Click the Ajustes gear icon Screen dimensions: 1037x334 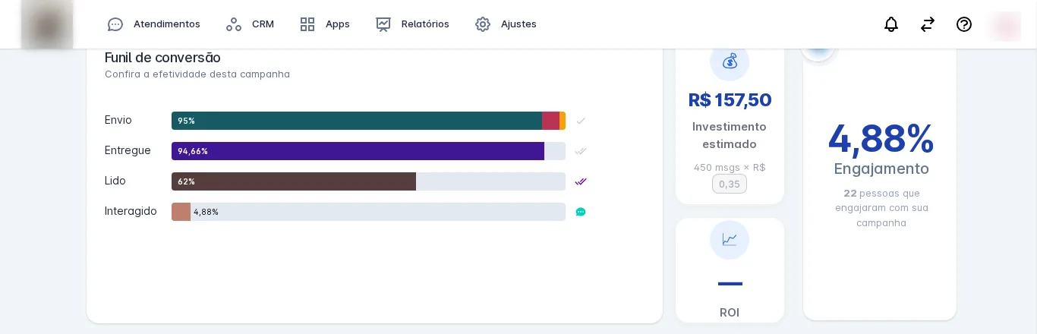[483, 24]
